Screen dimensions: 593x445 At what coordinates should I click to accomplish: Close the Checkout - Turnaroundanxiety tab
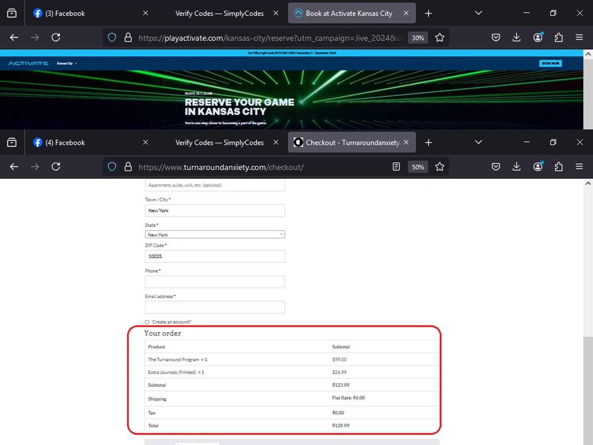[406, 142]
